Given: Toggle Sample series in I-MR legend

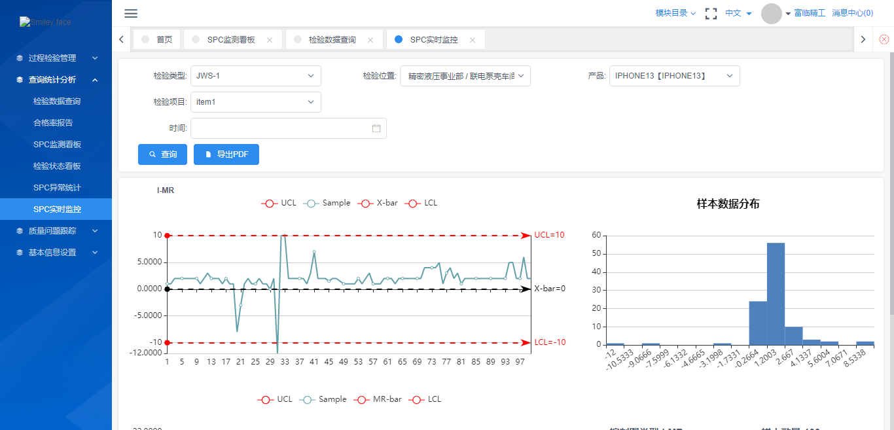Looking at the screenshot, I should pos(328,203).
